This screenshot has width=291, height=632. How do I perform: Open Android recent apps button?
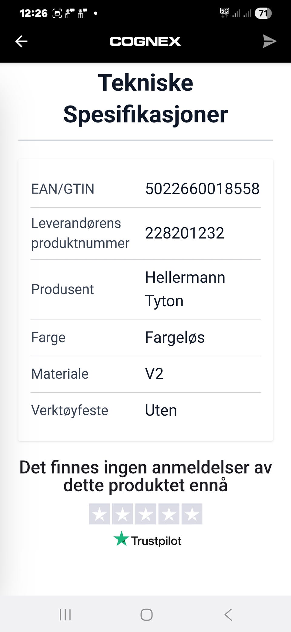pyautogui.click(x=65, y=614)
